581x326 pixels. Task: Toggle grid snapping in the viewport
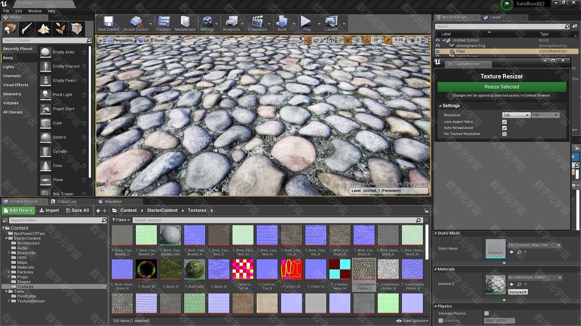tap(348, 40)
